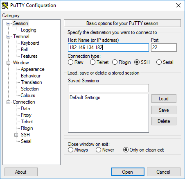Click the PuTTY icon in the title bar
This screenshot has height=179, width=185.
5,5
